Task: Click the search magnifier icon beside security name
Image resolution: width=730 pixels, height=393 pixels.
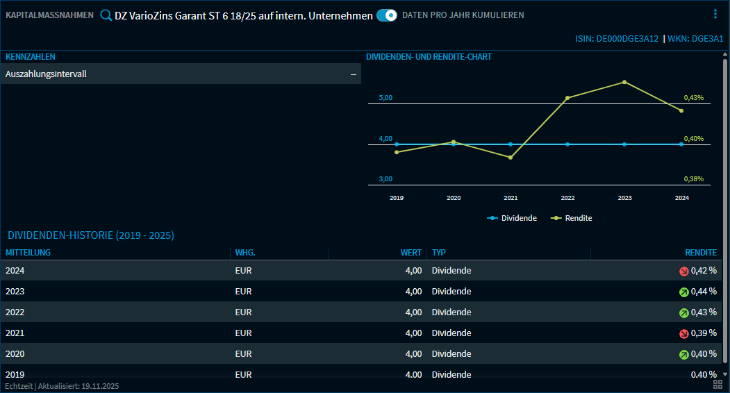Action: (x=106, y=15)
